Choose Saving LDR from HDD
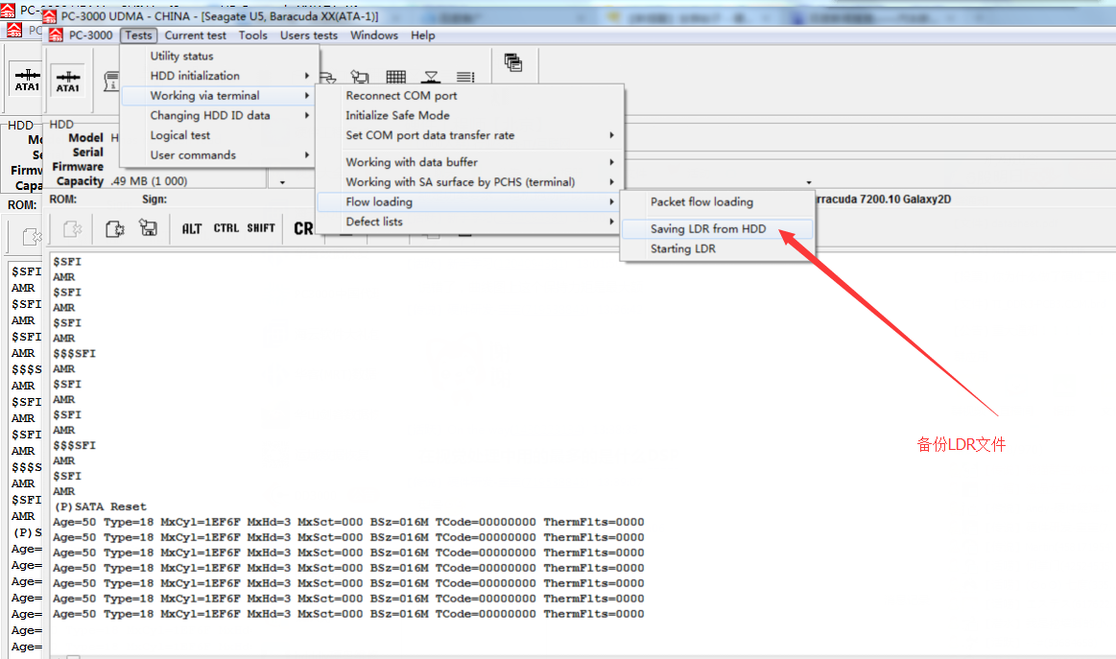This screenshot has height=659, width=1116. coord(717,228)
